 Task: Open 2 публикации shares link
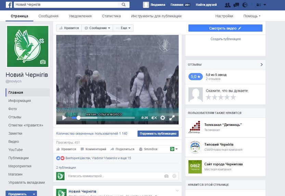[x=66, y=168]
